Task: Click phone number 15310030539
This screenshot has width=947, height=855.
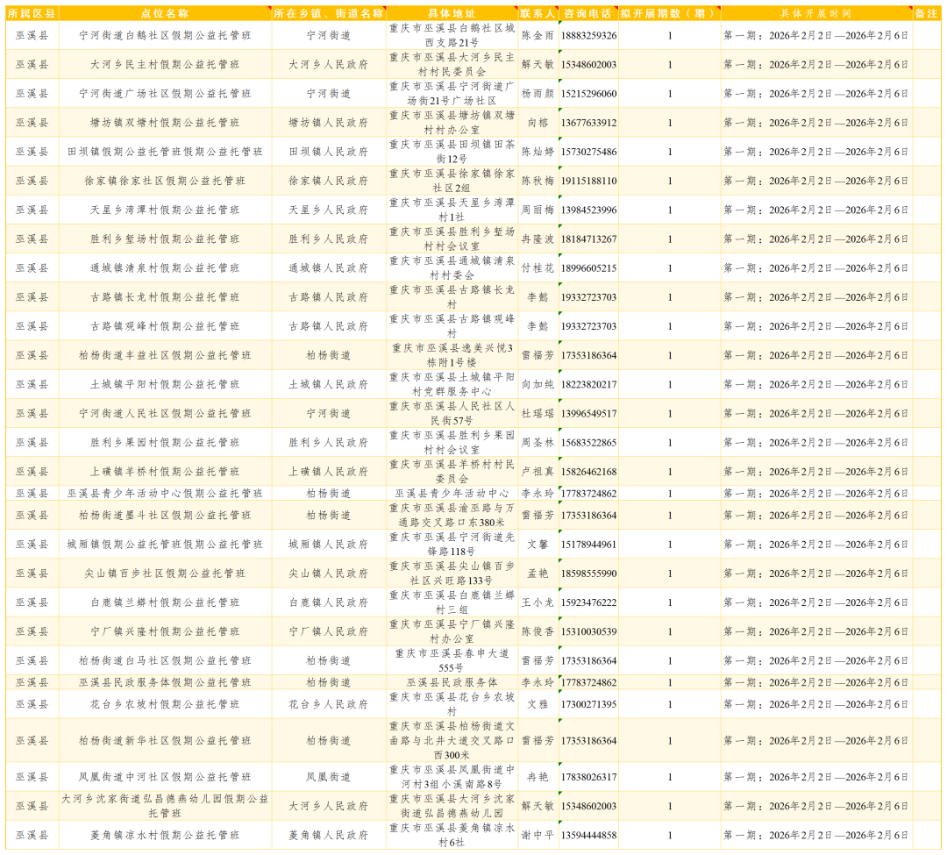Action: click(x=588, y=631)
